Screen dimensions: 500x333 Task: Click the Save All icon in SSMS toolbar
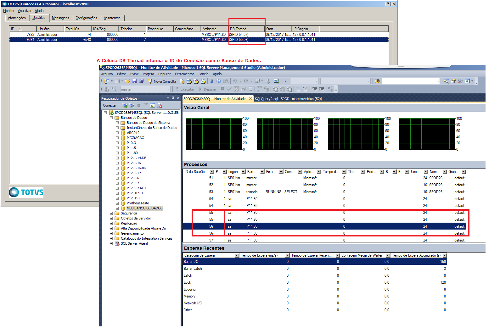pos(141,81)
